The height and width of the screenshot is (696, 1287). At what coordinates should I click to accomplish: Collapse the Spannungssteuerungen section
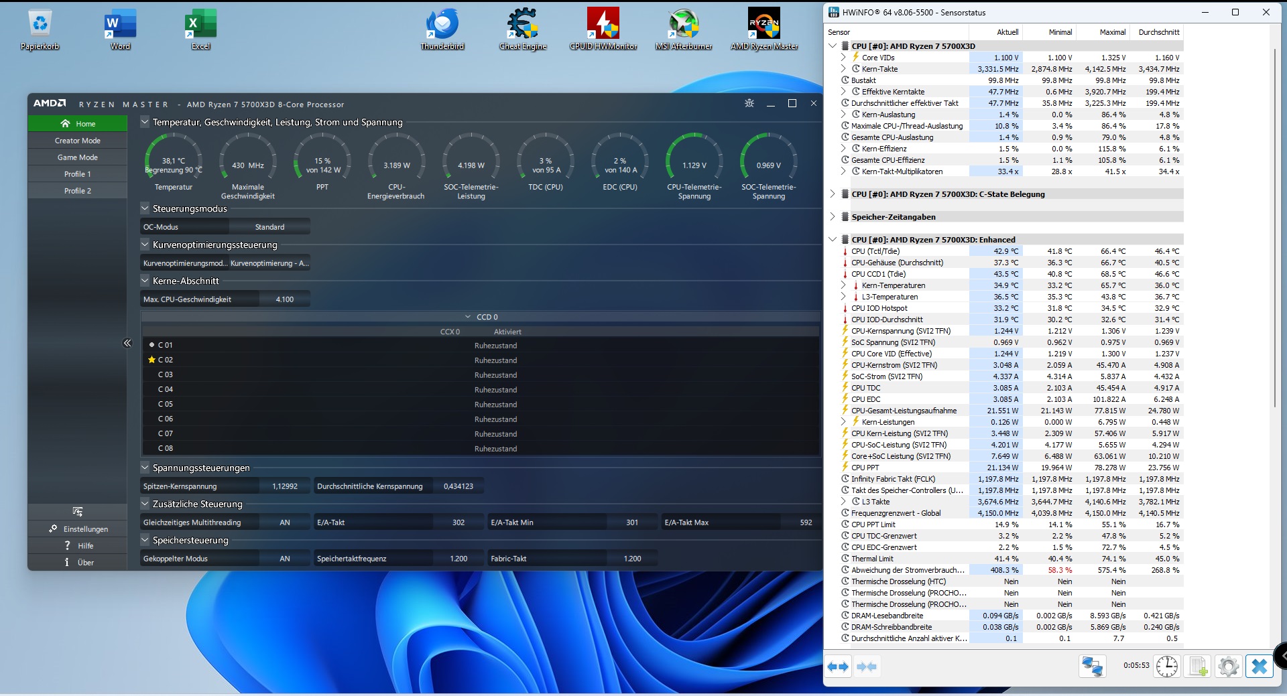click(x=145, y=468)
